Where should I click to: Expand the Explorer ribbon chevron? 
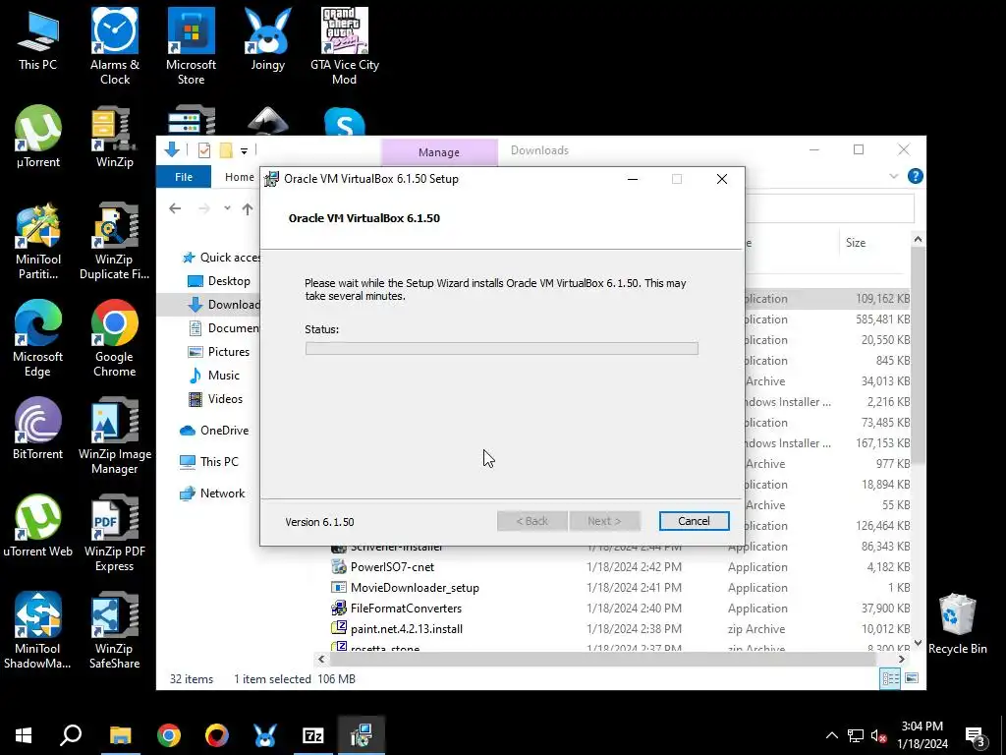[894, 176]
